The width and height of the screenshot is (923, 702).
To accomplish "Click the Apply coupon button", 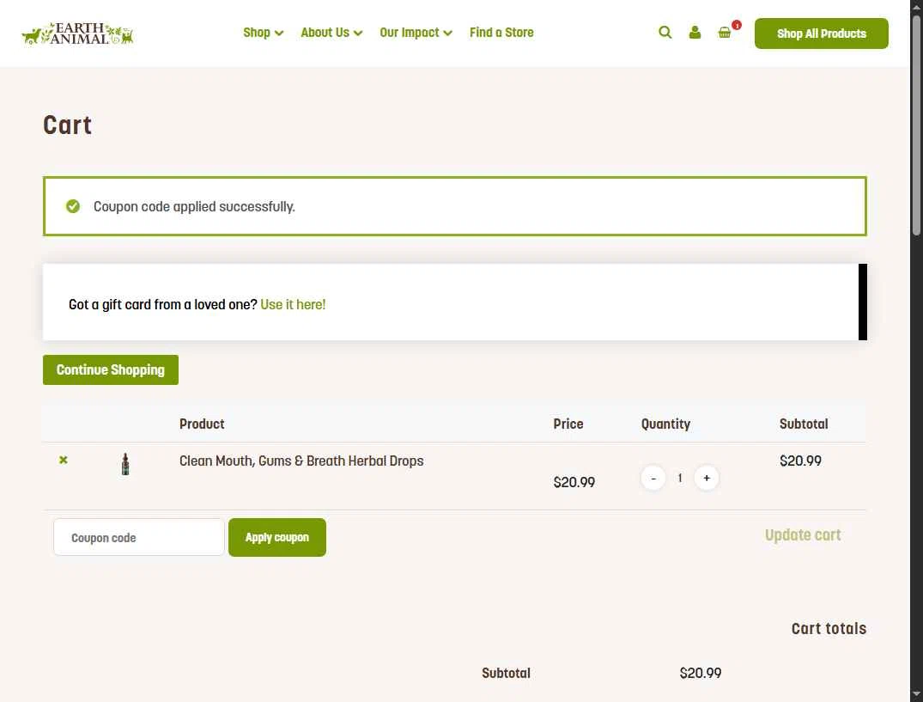I will [277, 537].
